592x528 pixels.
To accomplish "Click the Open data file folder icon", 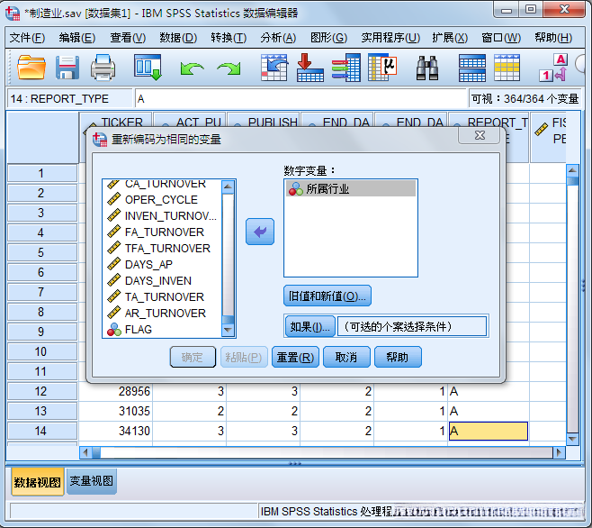I will coord(31,67).
